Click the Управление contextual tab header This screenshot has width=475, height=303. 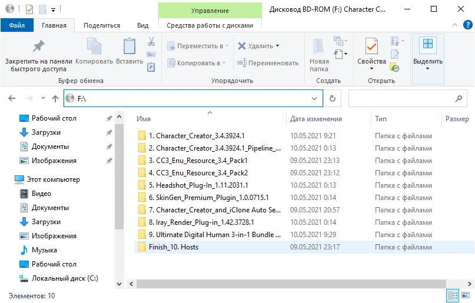click(x=210, y=11)
